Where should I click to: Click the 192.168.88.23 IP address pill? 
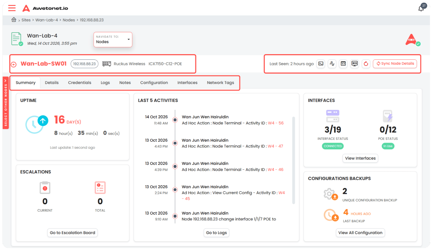[x=84, y=64]
